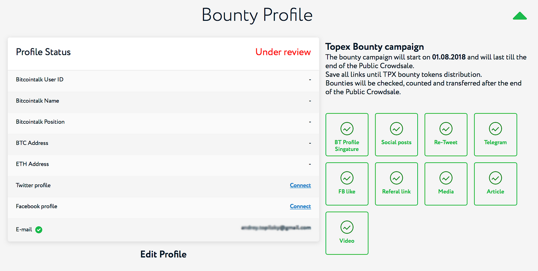
Task: Open the Referal link bounty card
Action: point(396,184)
